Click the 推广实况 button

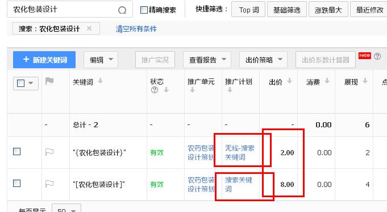(155, 60)
